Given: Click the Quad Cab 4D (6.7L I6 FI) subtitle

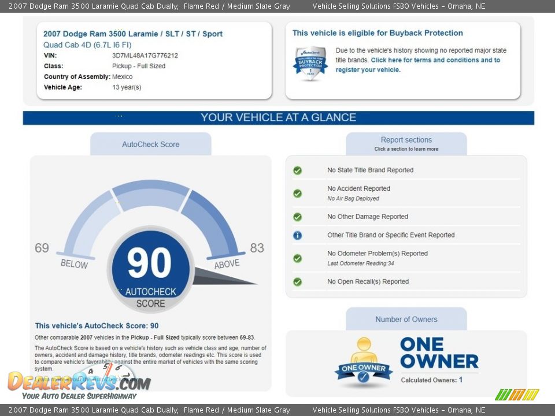Looking at the screenshot, I should [x=87, y=45].
